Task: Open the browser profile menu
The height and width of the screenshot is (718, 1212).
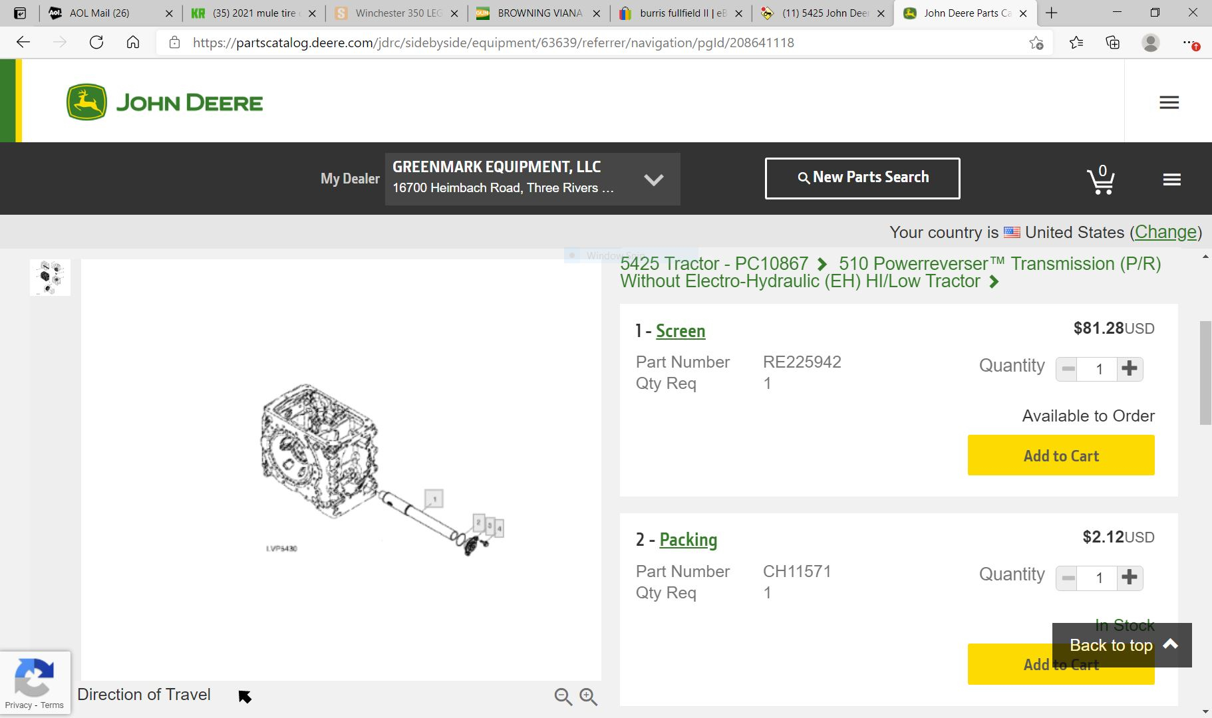Action: pos(1151,43)
